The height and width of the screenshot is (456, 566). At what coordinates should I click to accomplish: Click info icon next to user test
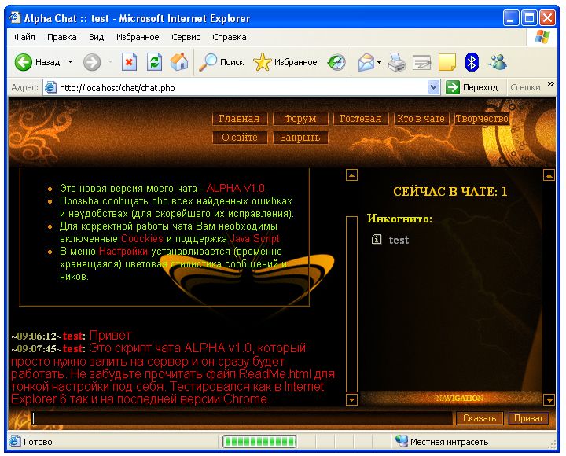coord(377,240)
